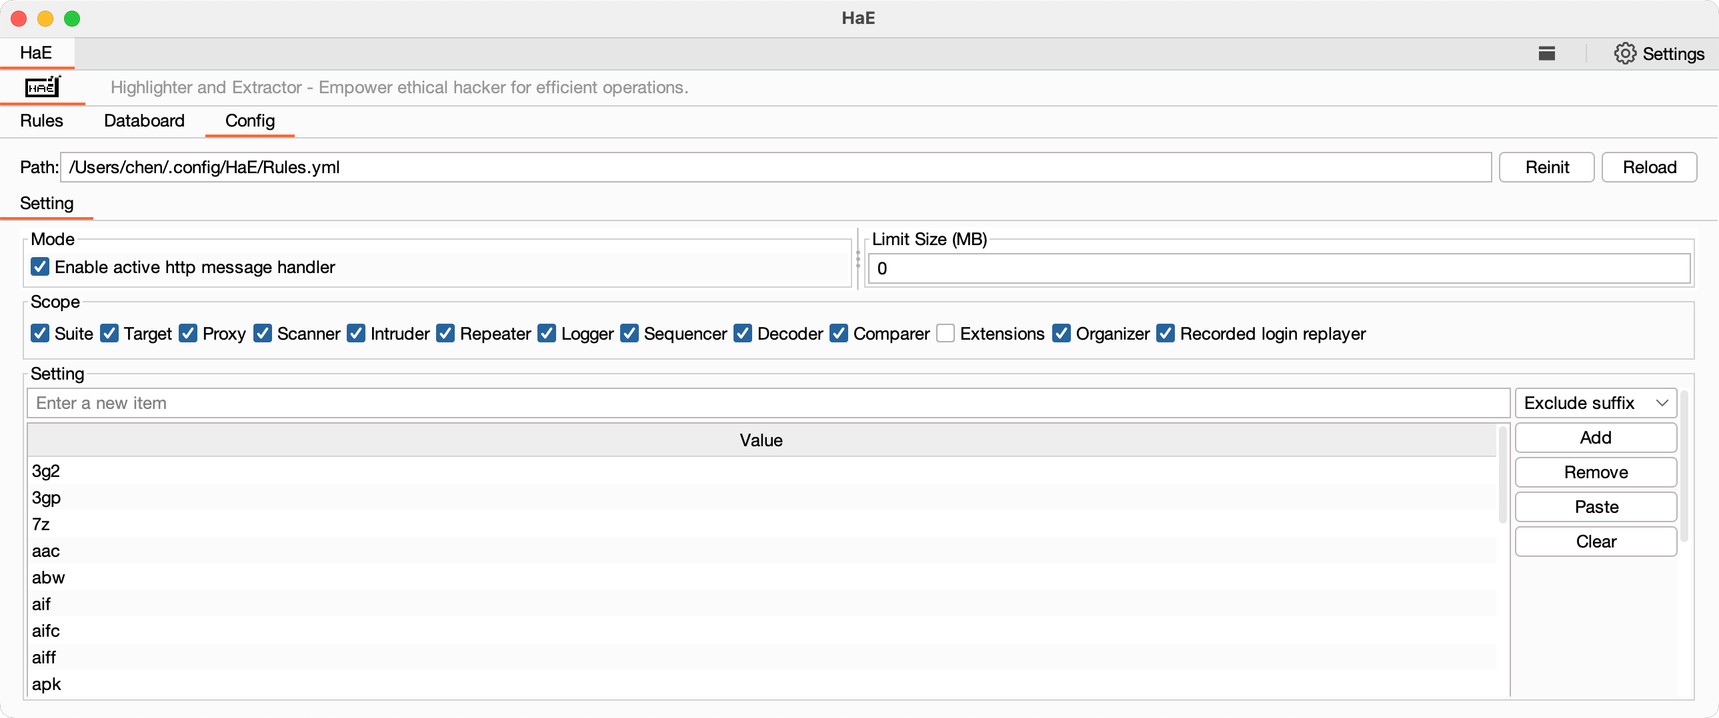This screenshot has width=1719, height=718.
Task: Enable the Extensions scope checkbox
Action: tap(945, 333)
